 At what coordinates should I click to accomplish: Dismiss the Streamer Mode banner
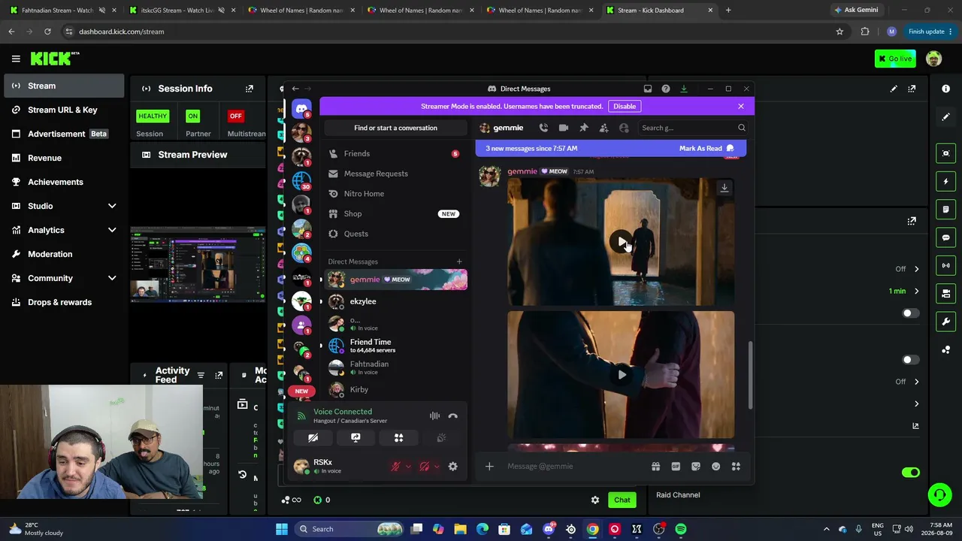click(740, 106)
